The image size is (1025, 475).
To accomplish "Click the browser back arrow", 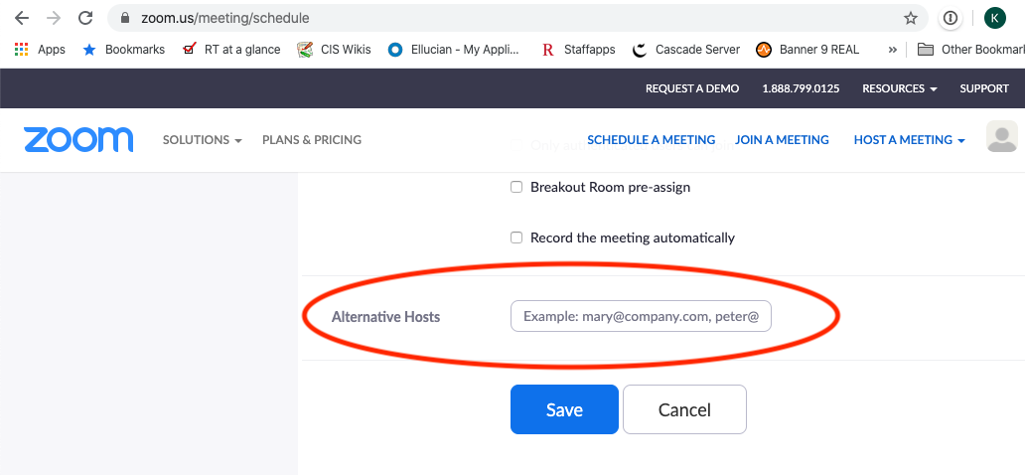I will [x=21, y=18].
